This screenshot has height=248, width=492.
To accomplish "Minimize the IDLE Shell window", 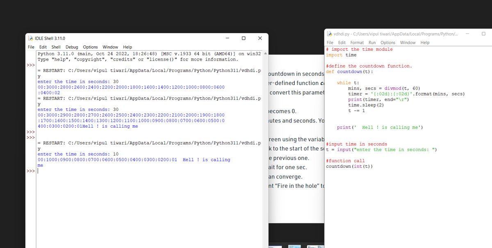I will 227,38.
